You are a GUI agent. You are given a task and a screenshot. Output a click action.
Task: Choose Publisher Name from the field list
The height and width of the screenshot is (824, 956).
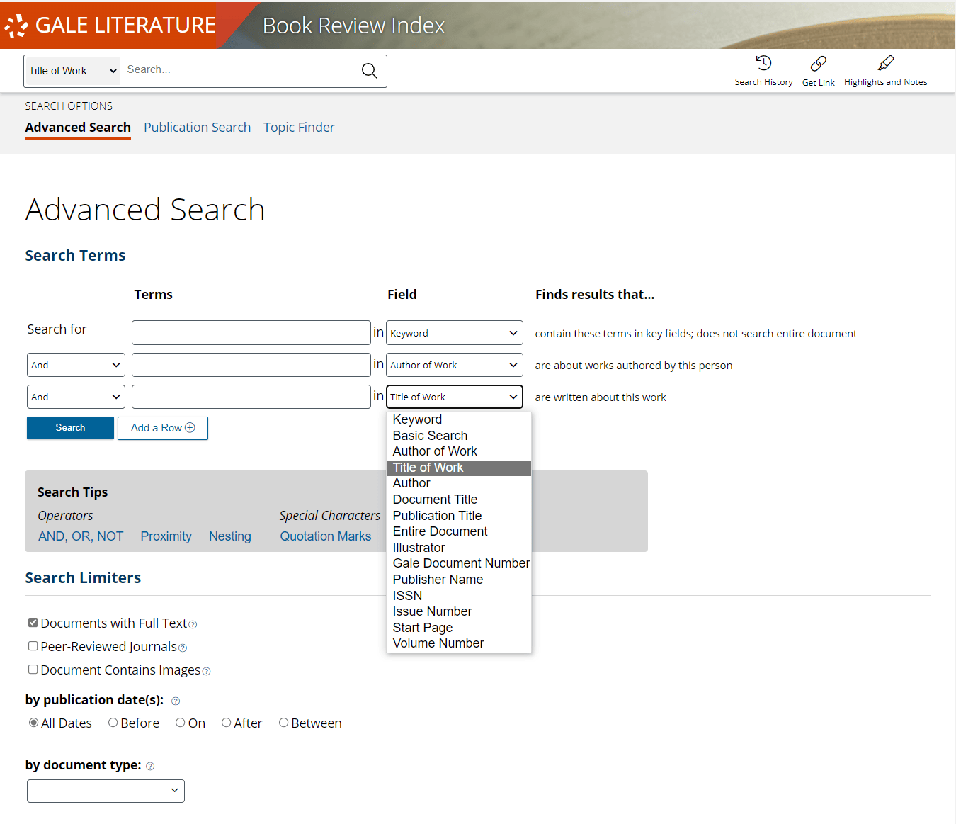click(459, 580)
